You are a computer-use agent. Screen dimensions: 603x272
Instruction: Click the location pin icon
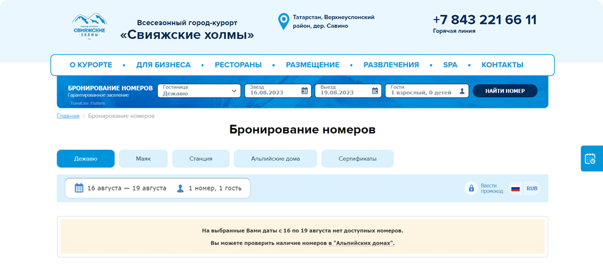(x=283, y=21)
